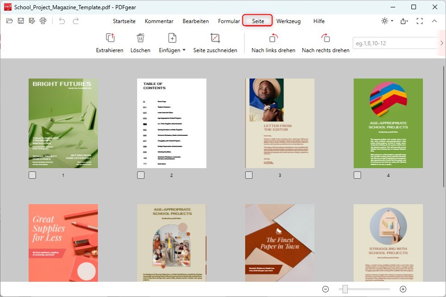
Task: Click the open file folder icon
Action: click(x=10, y=21)
